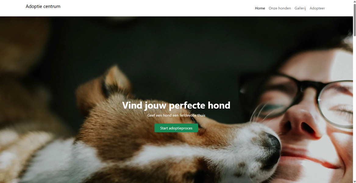The width and height of the screenshot is (356, 183).
Task: Click the scrollbar up arrow
Action: [x=354, y=1]
